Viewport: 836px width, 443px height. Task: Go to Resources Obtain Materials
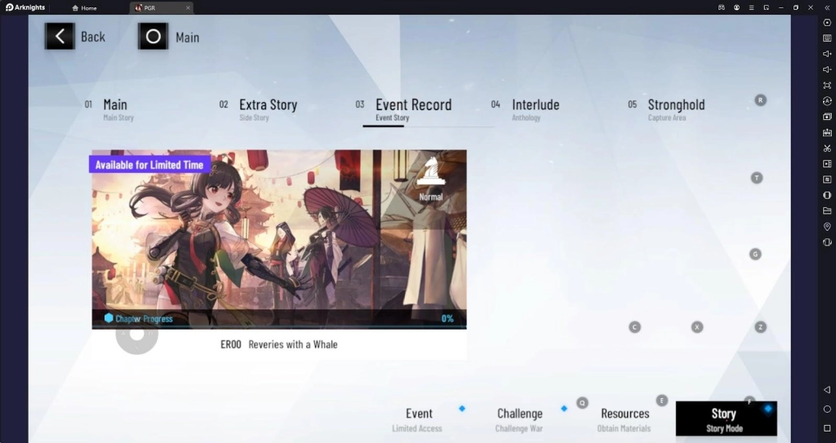click(625, 419)
